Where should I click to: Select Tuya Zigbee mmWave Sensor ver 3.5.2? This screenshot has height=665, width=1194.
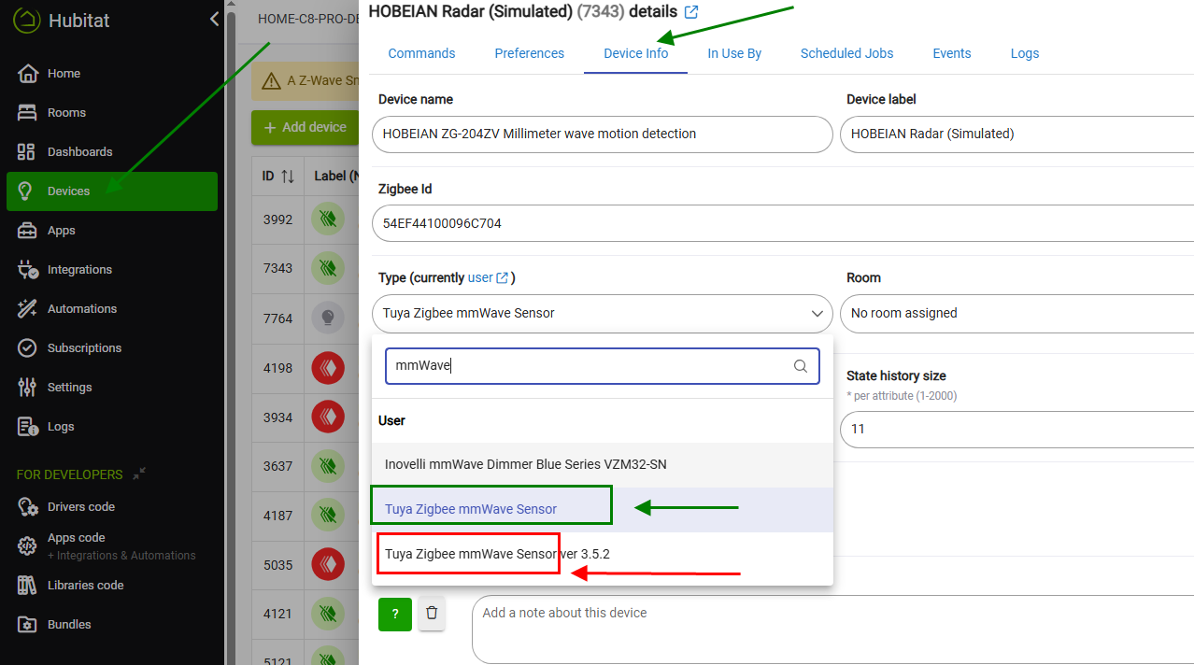(x=602, y=554)
